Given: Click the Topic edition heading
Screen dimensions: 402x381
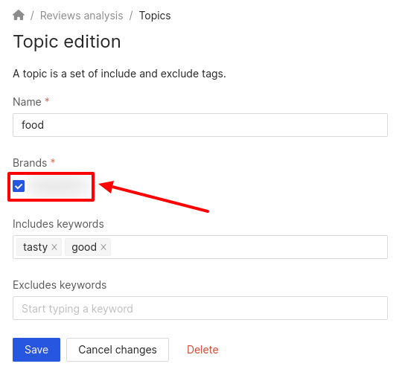Looking at the screenshot, I should point(67,42).
